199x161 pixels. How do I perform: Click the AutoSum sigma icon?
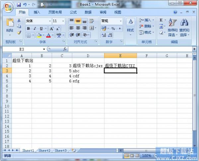(x=161, y=20)
